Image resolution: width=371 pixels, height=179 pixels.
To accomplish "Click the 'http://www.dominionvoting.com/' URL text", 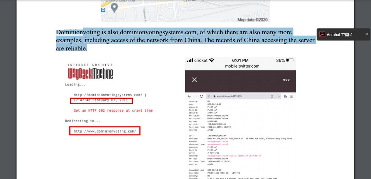I will click(x=105, y=131).
